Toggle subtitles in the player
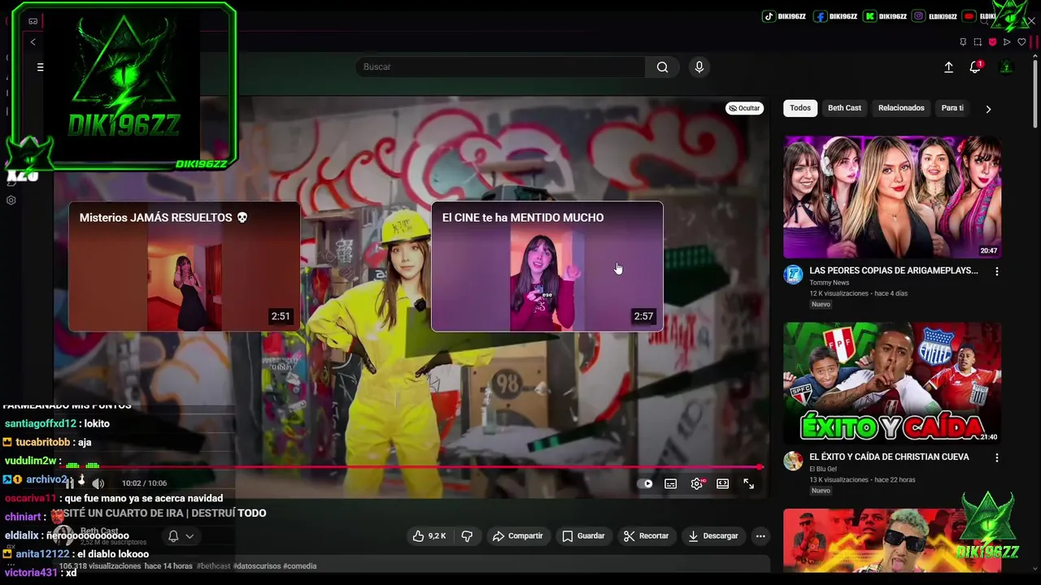 tap(670, 483)
